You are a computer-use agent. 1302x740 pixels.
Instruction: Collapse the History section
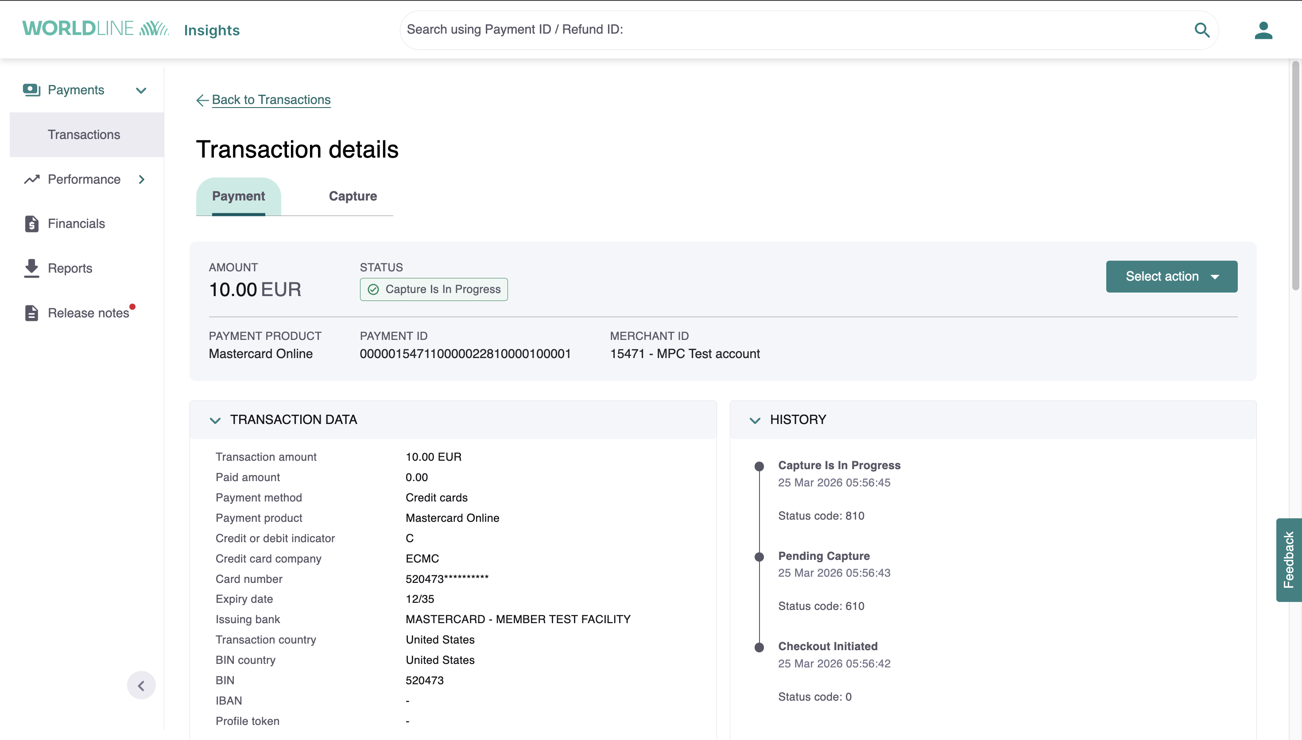tap(755, 420)
